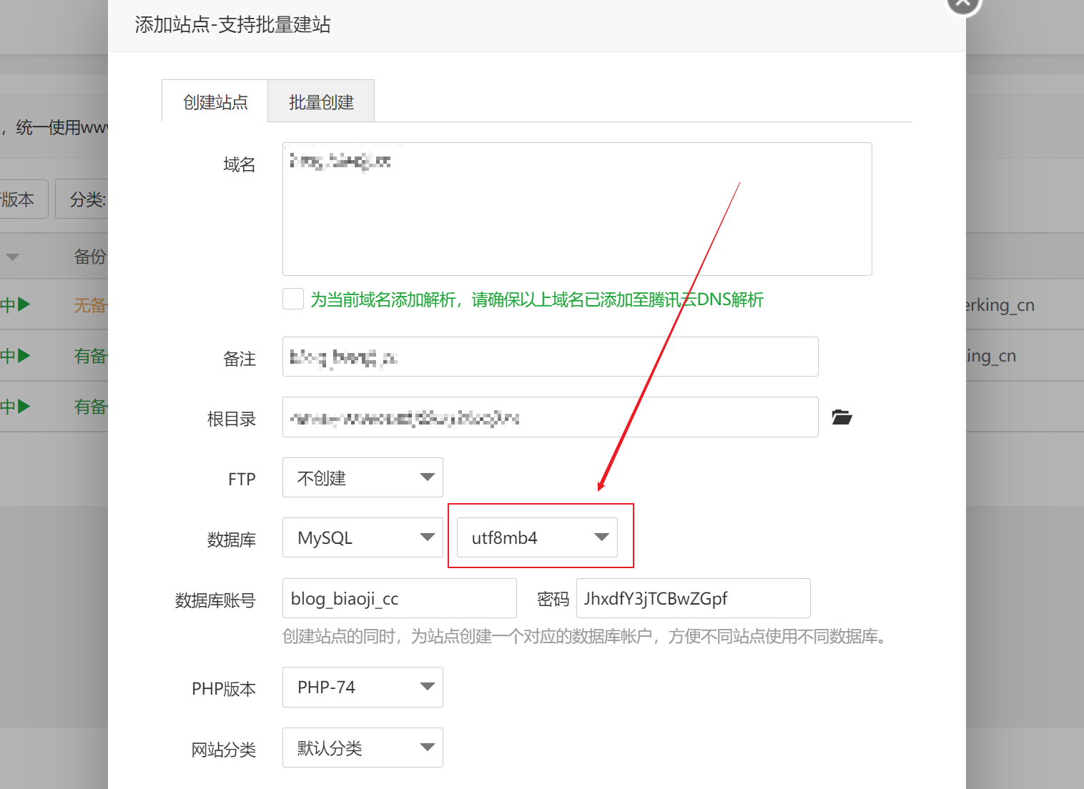Open the 默认分类 site category dropdown
The height and width of the screenshot is (789, 1084).
363,748
